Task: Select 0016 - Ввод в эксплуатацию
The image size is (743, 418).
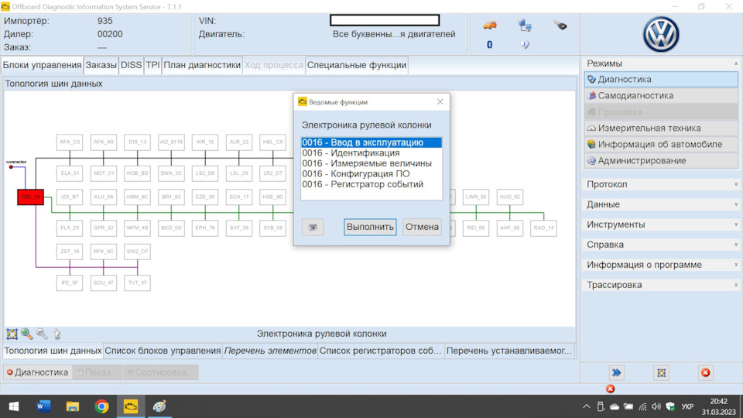Action: [x=371, y=142]
